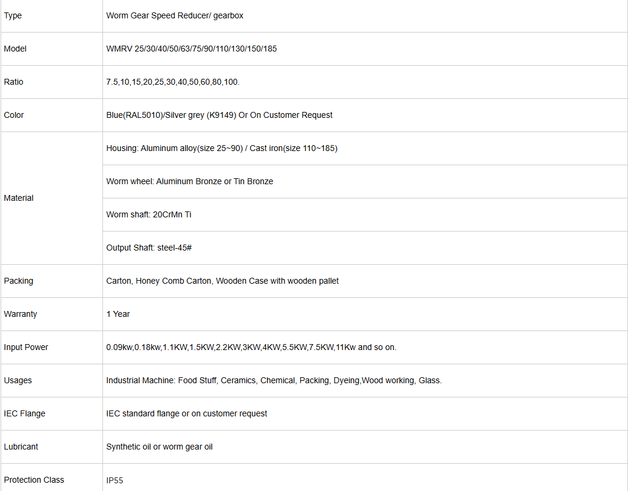The height and width of the screenshot is (491, 628).
Task: Click the "IEC standard flange" description text
Action: coord(186,413)
